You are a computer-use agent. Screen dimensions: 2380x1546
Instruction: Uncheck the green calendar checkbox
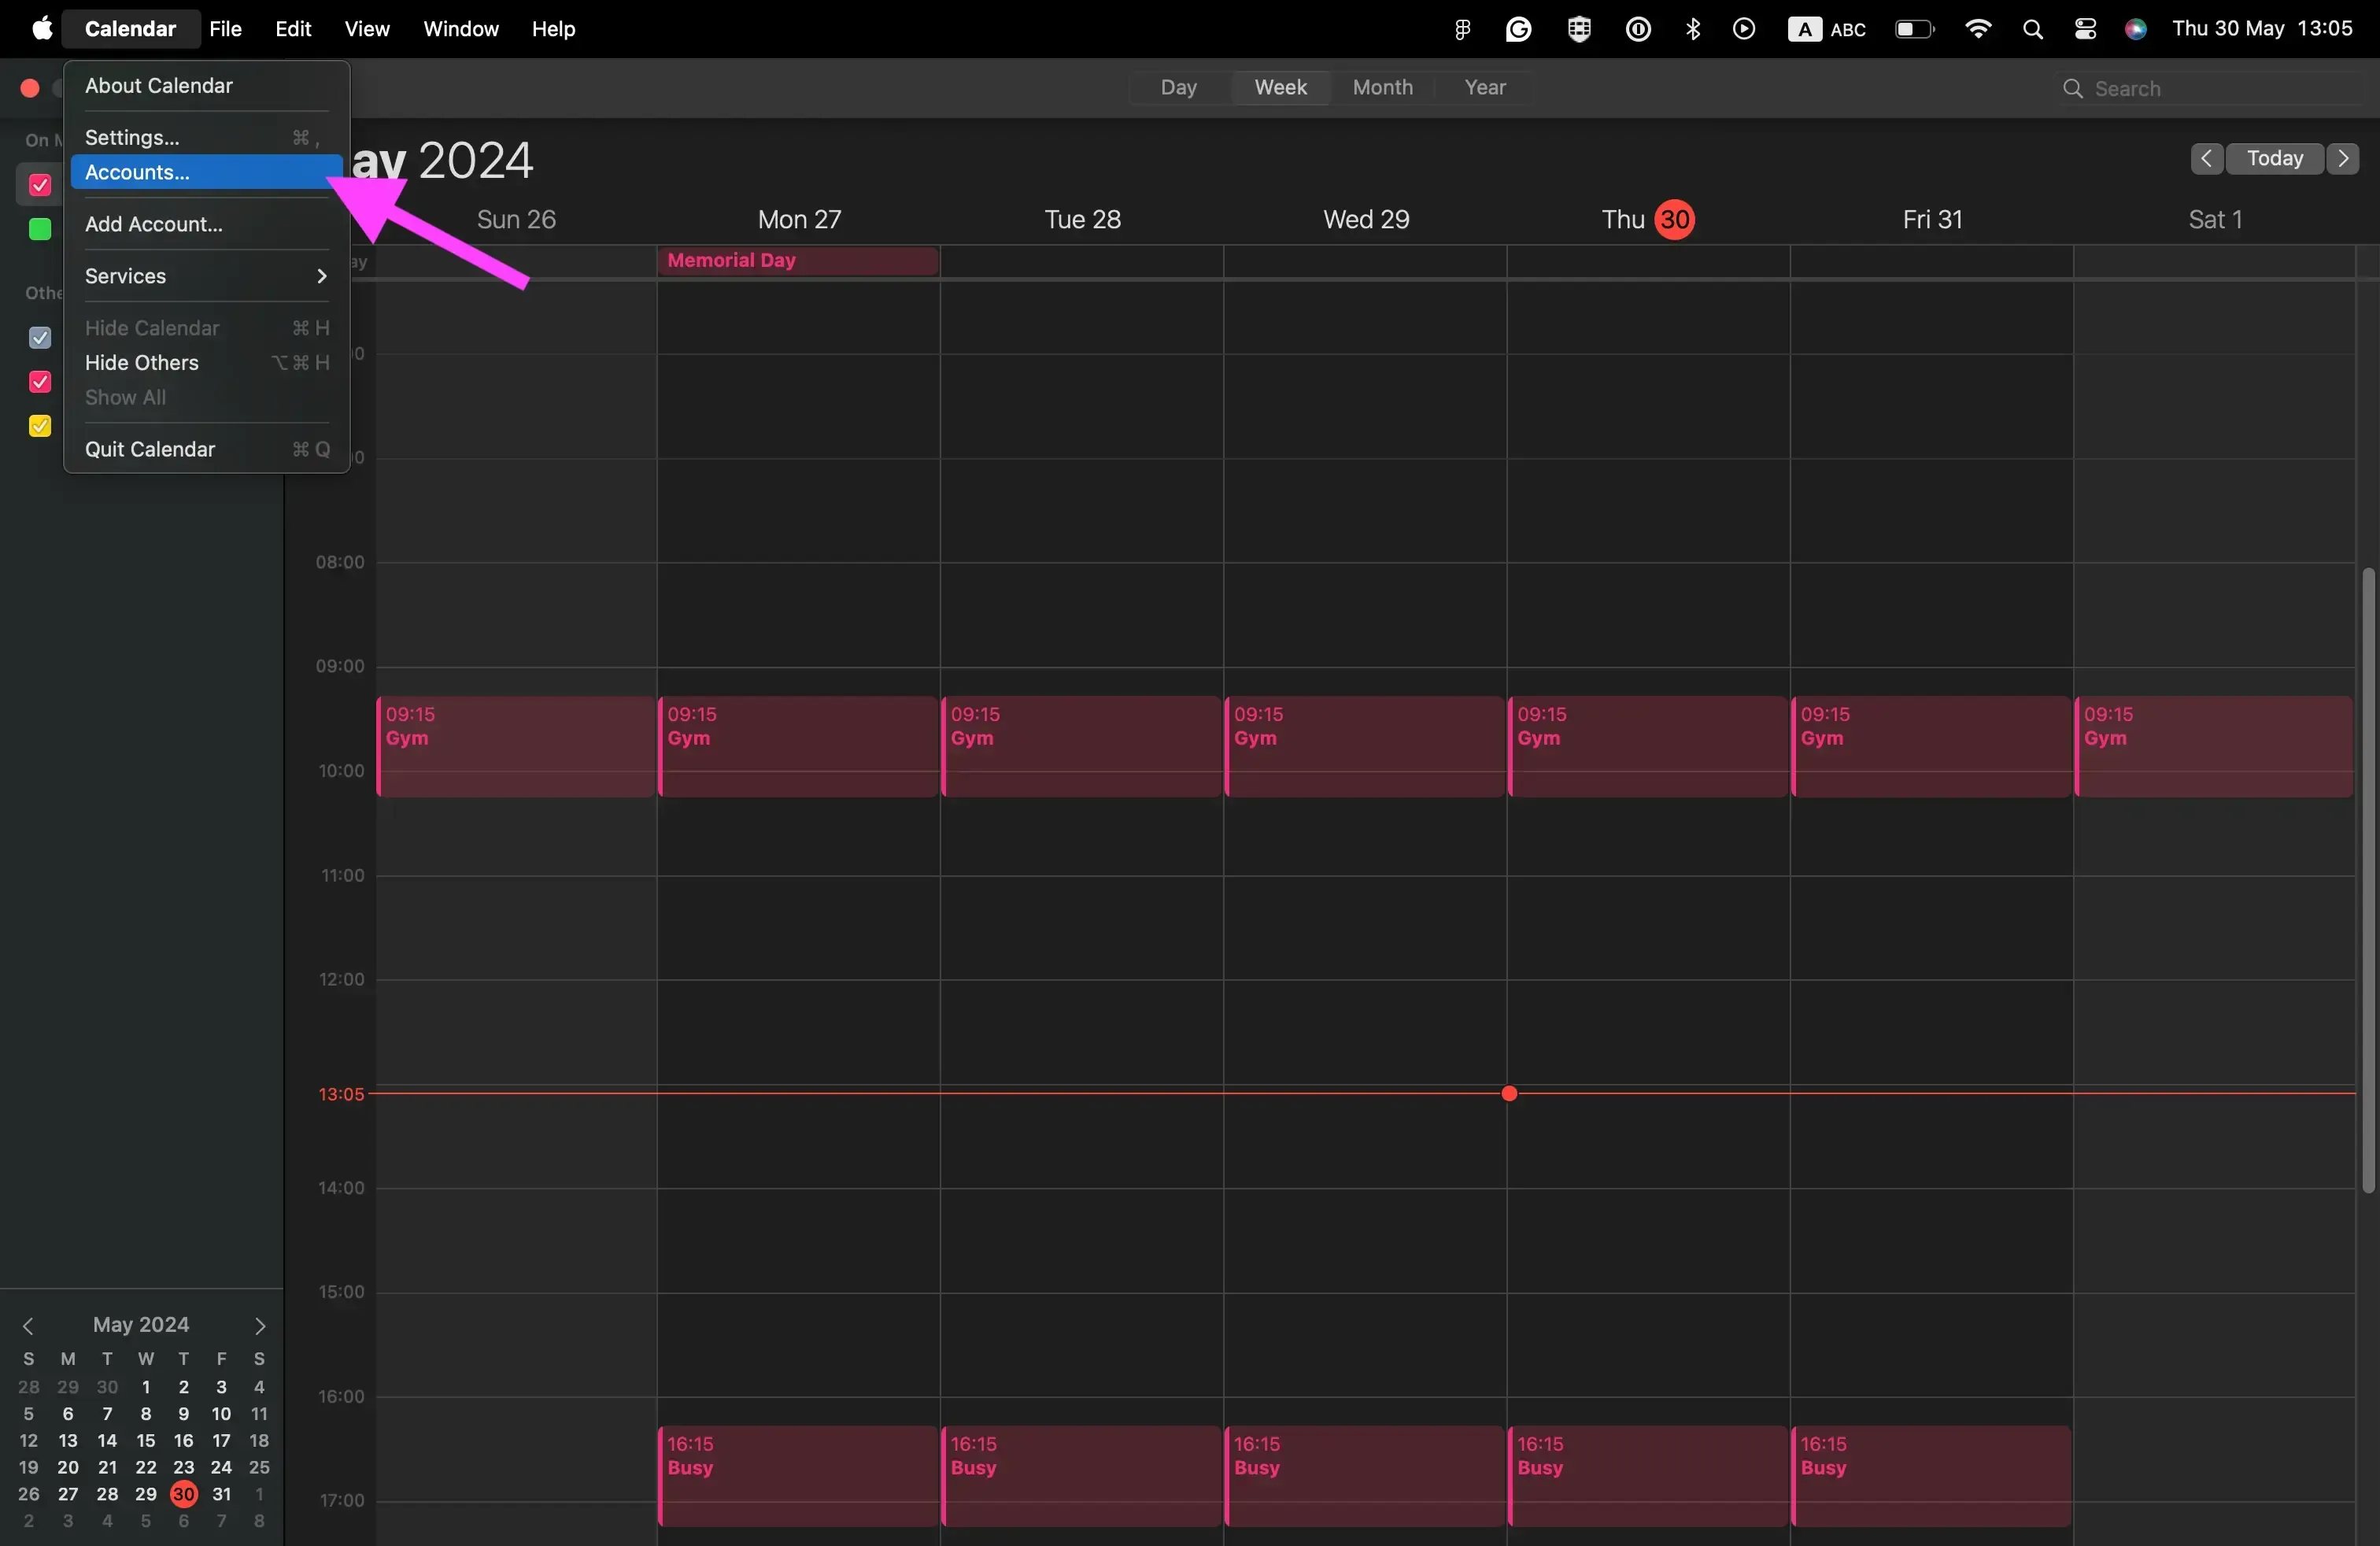[39, 230]
